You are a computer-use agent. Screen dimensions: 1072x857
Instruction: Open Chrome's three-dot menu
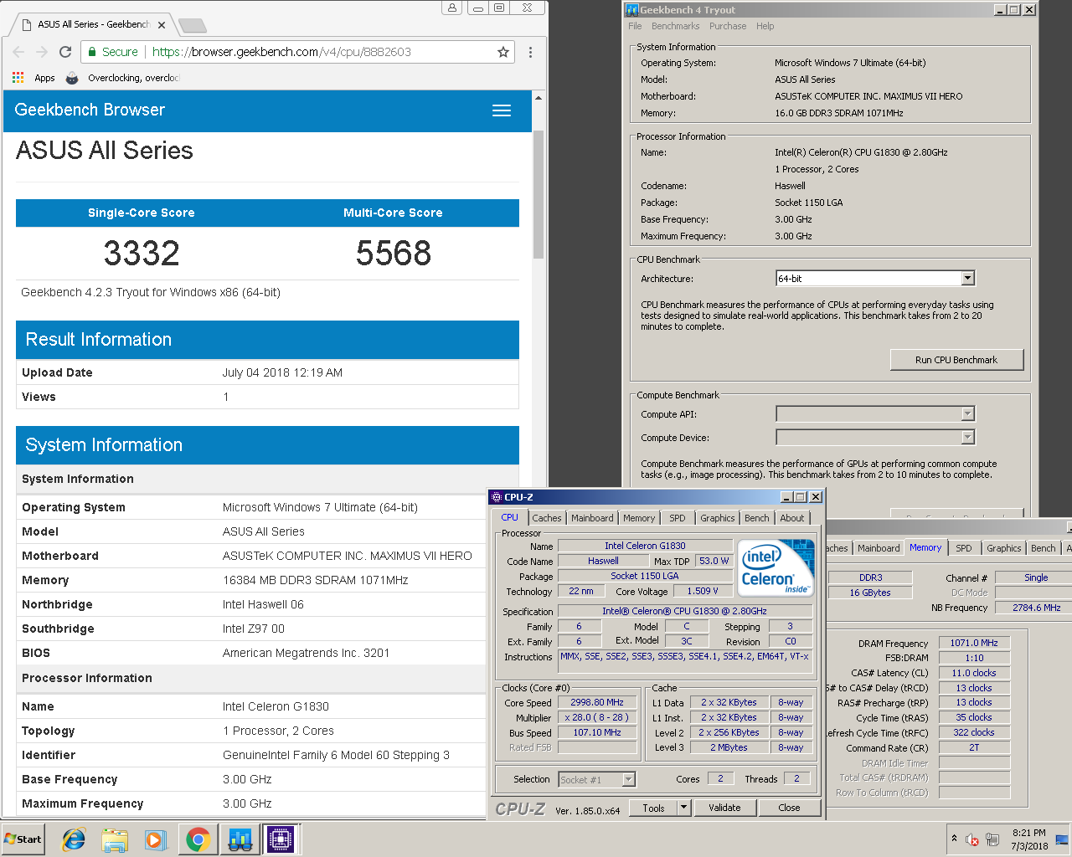click(530, 52)
